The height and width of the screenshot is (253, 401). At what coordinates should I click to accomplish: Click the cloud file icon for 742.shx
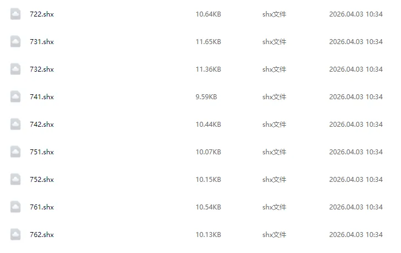tap(15, 125)
